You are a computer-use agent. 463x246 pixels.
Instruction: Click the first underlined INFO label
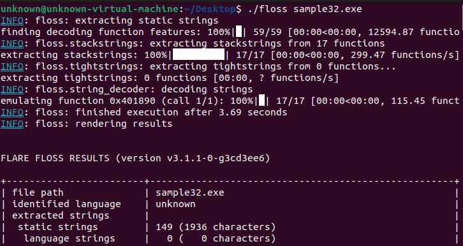point(12,20)
